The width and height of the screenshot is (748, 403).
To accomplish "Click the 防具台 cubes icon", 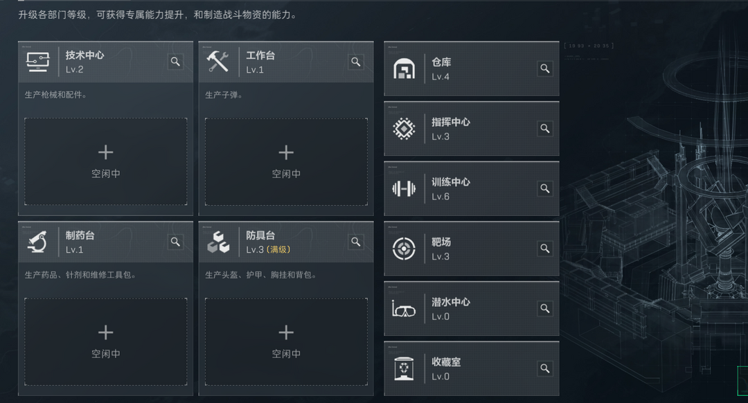I will [218, 242].
